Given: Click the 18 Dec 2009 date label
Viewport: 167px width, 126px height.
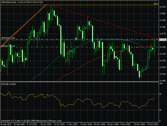Looking at the screenshot, I should pos(139,124).
